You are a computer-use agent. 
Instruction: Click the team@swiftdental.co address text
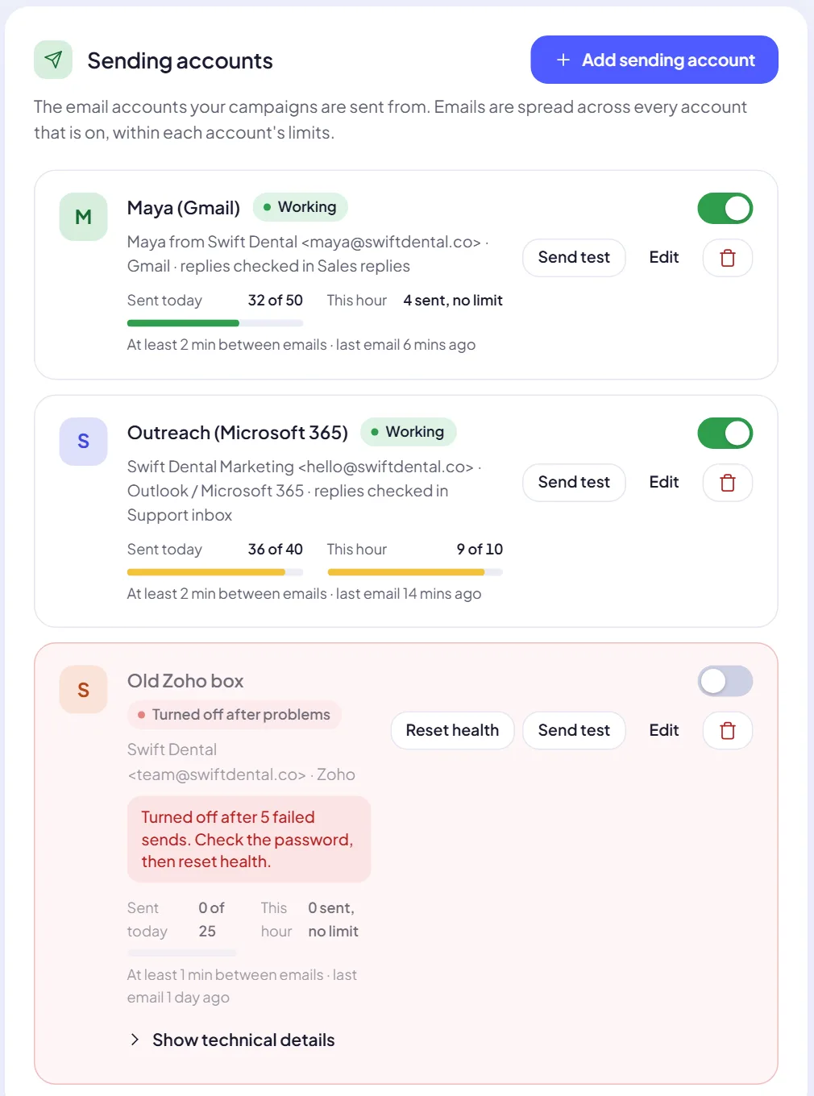(x=217, y=774)
